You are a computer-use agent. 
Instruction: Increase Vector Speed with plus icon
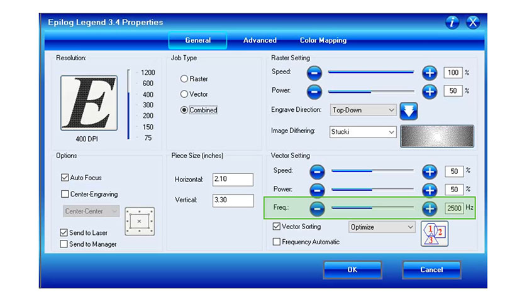pos(430,171)
